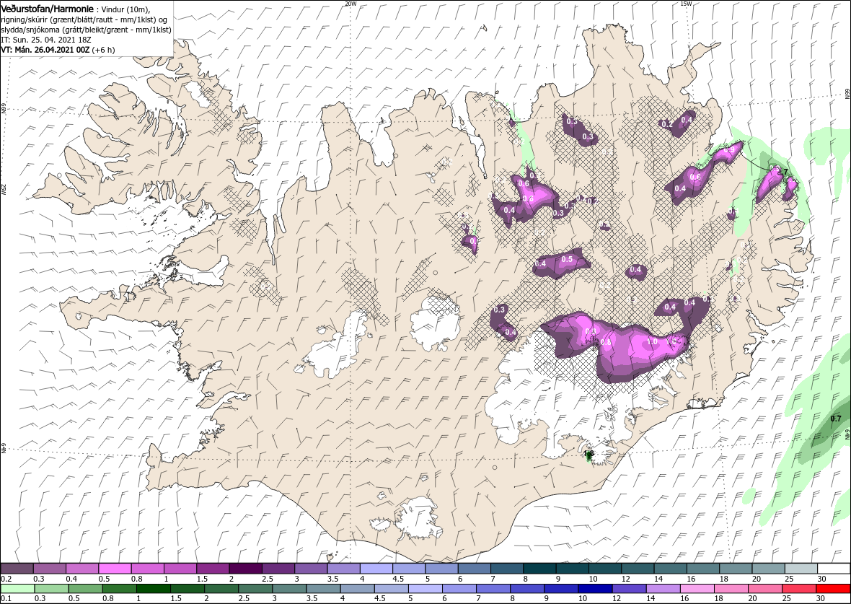Image resolution: width=851 pixels, height=604 pixels.
Task: Click the 0.9 value on northeast pink band
Action: (729, 150)
